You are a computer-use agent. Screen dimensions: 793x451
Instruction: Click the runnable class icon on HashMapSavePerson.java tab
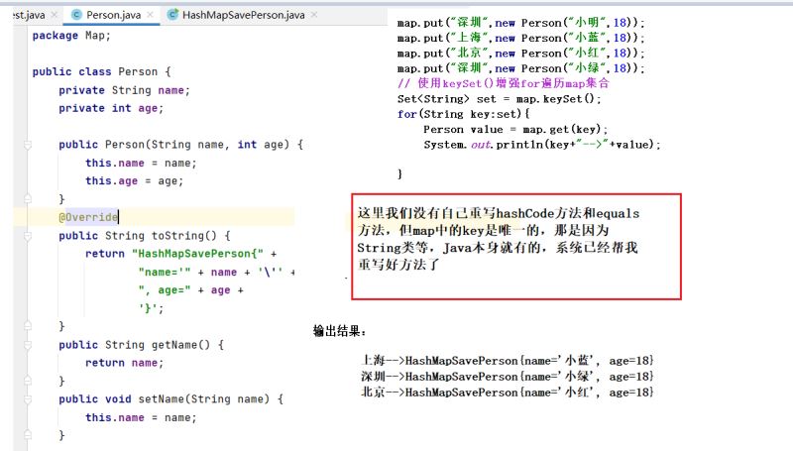point(172,15)
